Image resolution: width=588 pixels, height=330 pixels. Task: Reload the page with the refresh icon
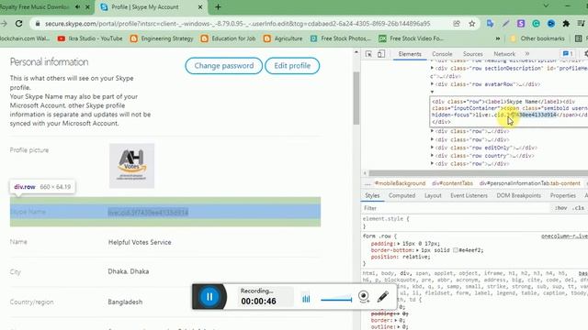tap(18, 24)
